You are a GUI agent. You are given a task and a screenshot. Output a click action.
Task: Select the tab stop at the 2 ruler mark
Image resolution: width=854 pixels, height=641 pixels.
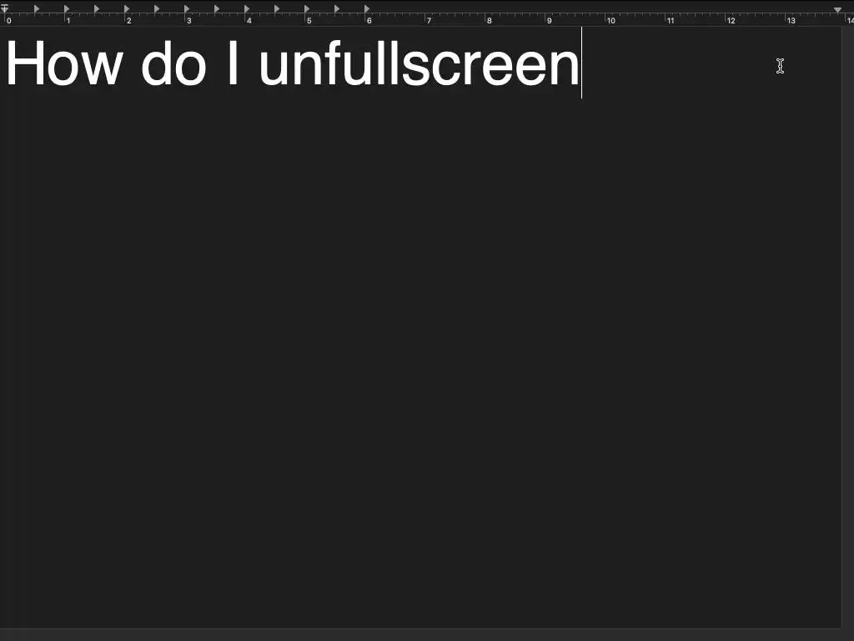click(x=127, y=8)
